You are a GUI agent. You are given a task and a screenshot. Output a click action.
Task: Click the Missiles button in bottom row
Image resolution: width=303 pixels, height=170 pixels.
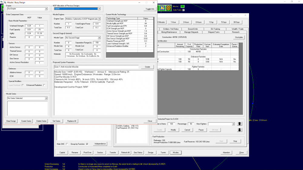coord(176,152)
